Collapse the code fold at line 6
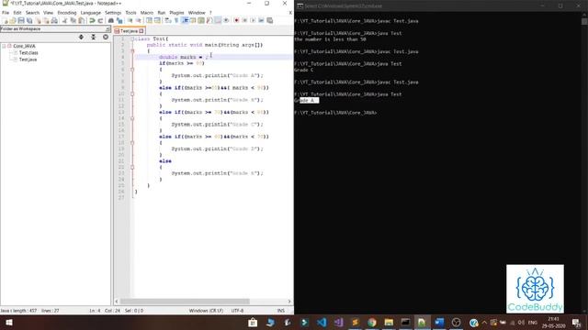Viewport: 588px width, 330px height. click(132, 70)
